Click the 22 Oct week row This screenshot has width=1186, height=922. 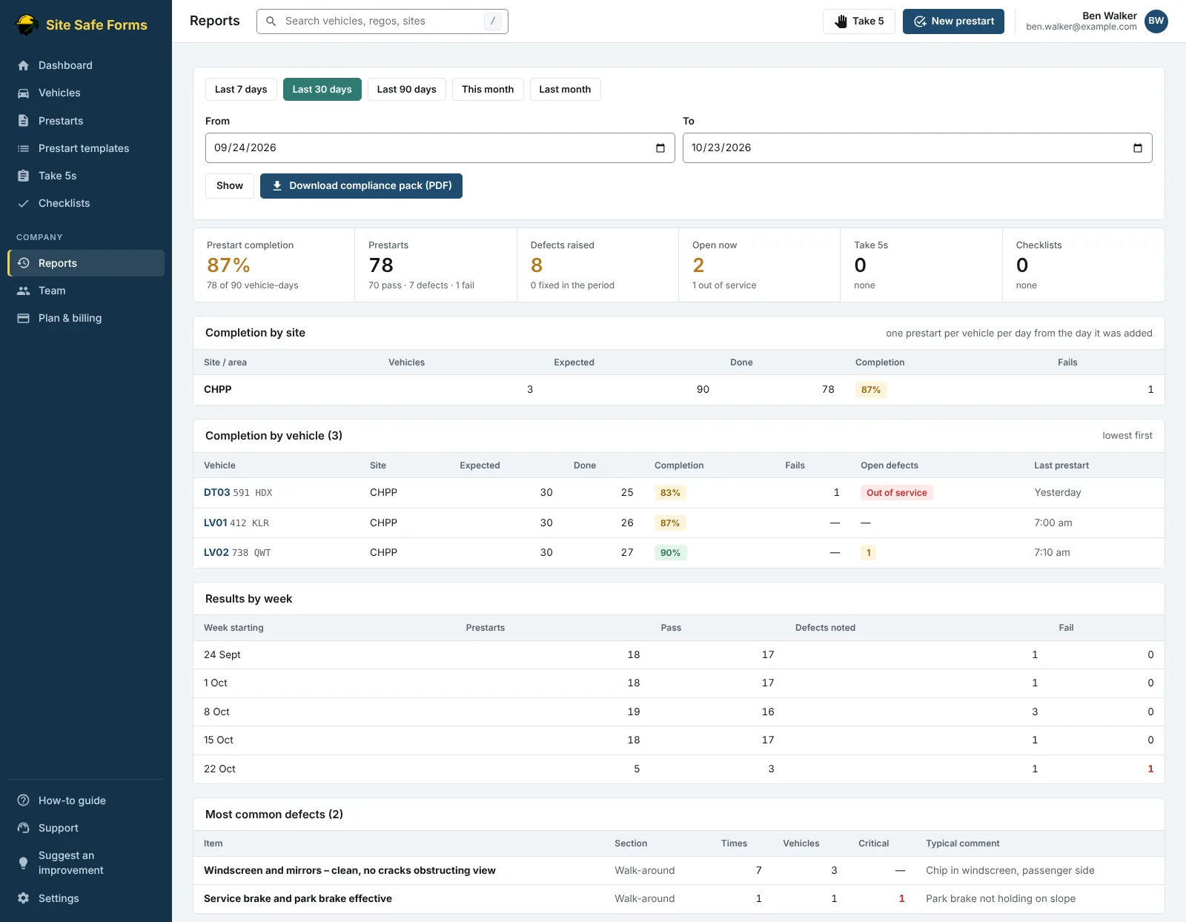click(679, 769)
